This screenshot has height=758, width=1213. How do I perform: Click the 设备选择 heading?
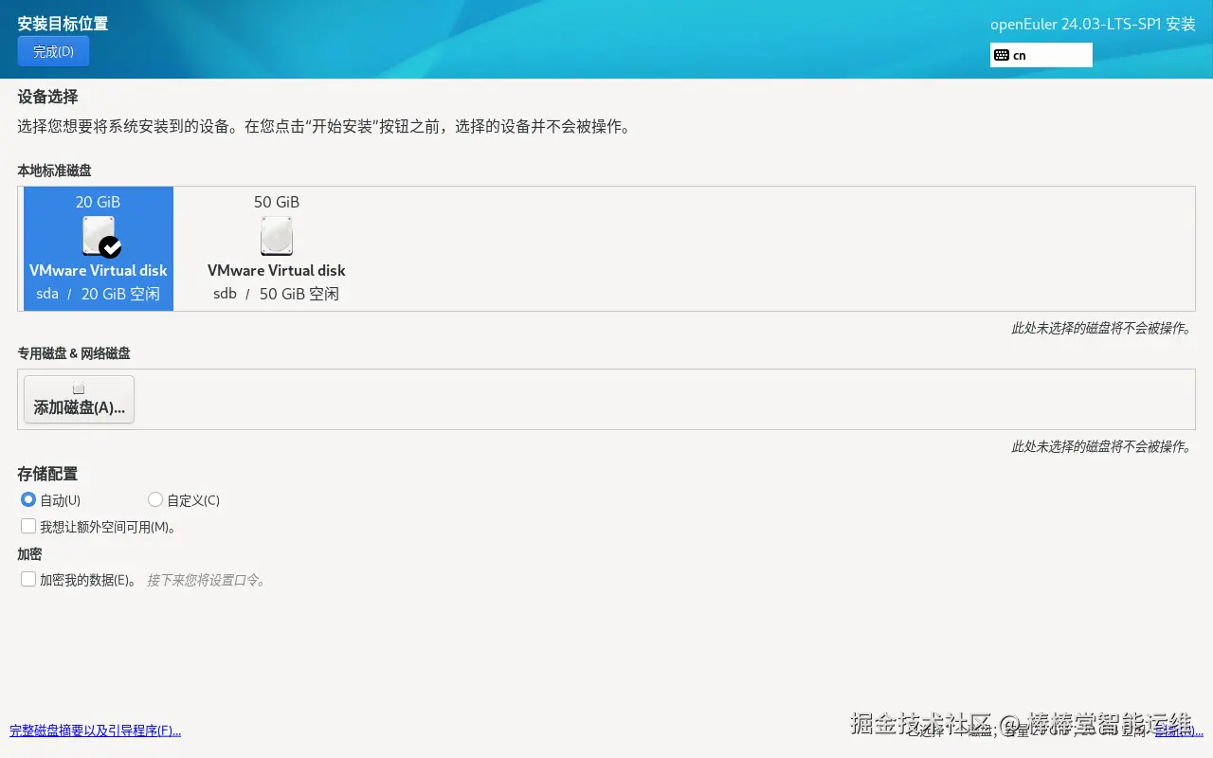(x=47, y=97)
